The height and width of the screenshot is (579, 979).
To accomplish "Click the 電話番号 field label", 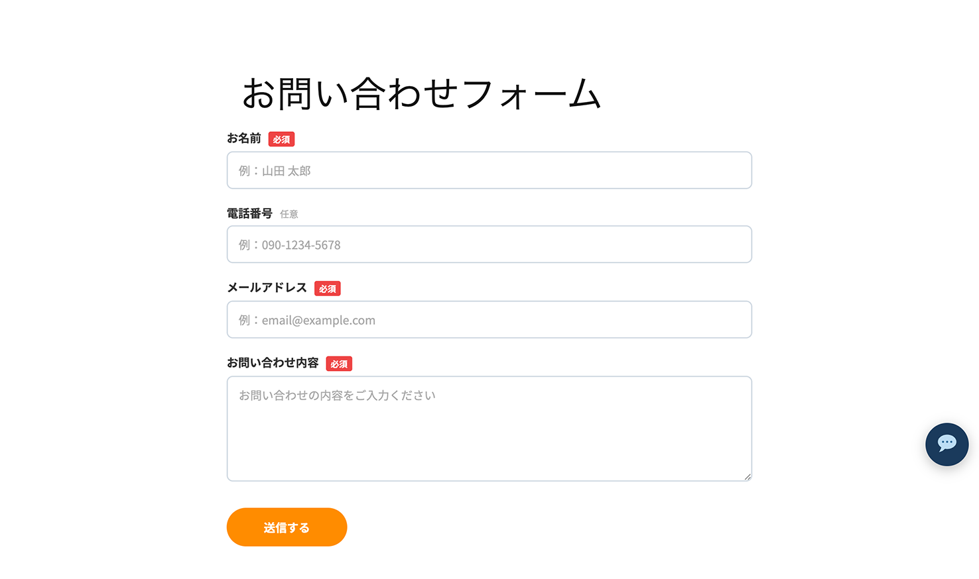I will (249, 213).
